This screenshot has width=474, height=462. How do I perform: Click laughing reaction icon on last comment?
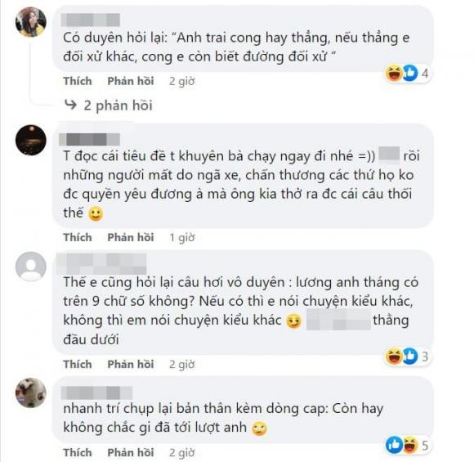click(410, 445)
